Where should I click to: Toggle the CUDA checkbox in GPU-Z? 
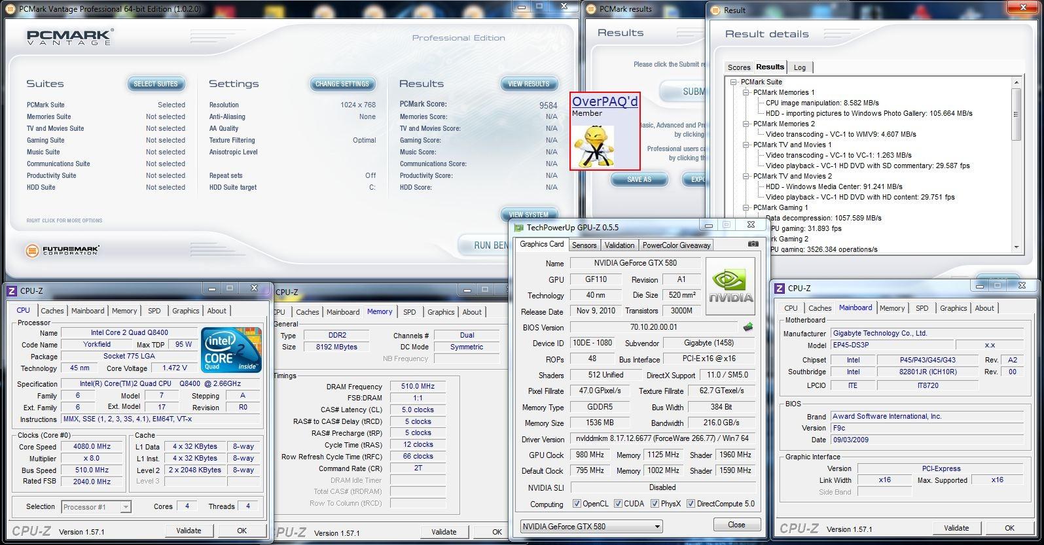617,504
